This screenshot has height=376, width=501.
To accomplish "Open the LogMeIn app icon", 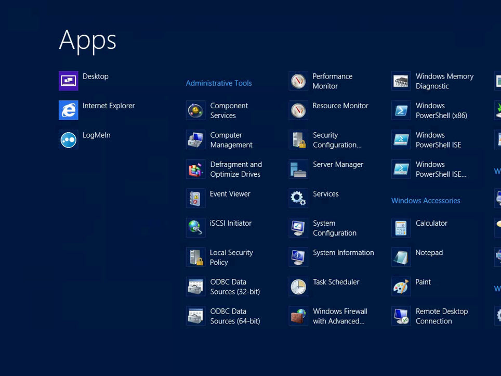I will coord(69,140).
